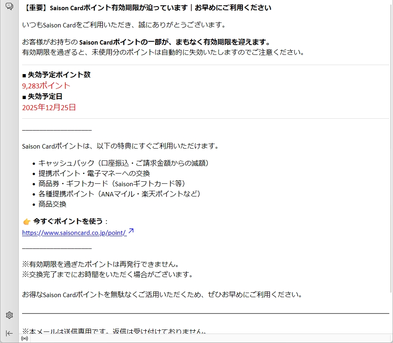Viewport: 393px width, 343px height.
Task: Select the red 2025年12月25日 date
Action: point(49,108)
